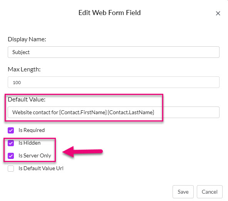
Task: Toggle the Is Hidden checkbox
Action: point(11,143)
